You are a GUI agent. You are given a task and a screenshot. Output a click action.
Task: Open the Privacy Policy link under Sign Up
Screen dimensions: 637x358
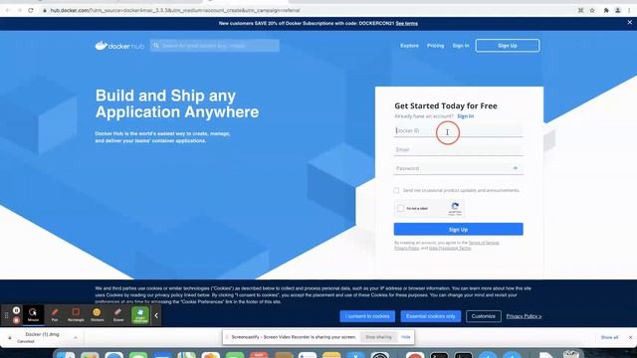(406, 248)
